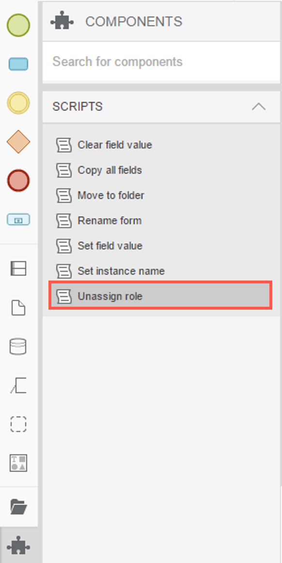
Task: Select the Unassign role script
Action: tap(160, 296)
